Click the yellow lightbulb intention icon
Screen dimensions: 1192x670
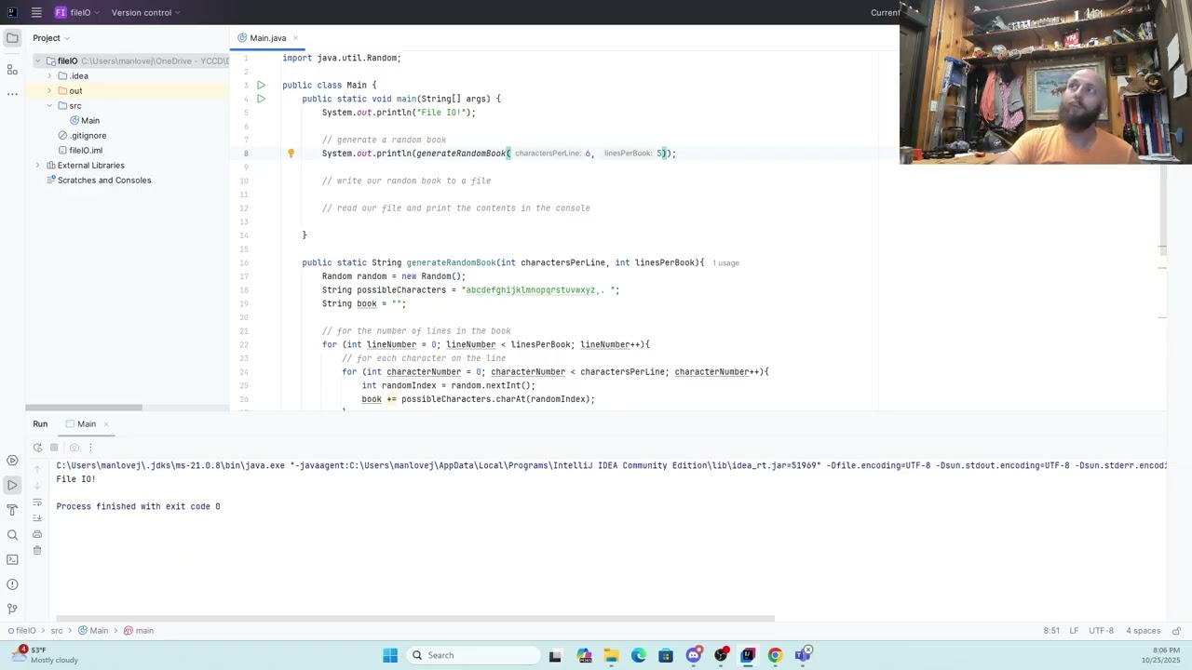point(291,154)
